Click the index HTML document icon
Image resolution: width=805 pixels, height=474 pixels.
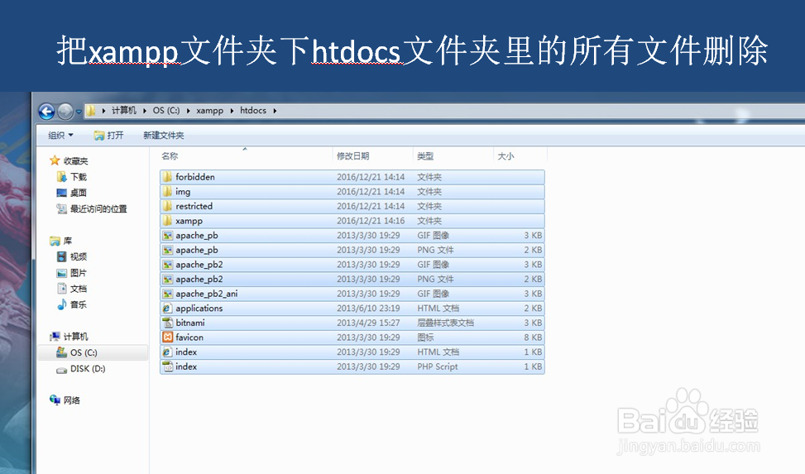(167, 352)
